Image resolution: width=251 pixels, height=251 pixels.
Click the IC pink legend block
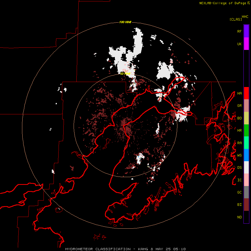coord(246,180)
